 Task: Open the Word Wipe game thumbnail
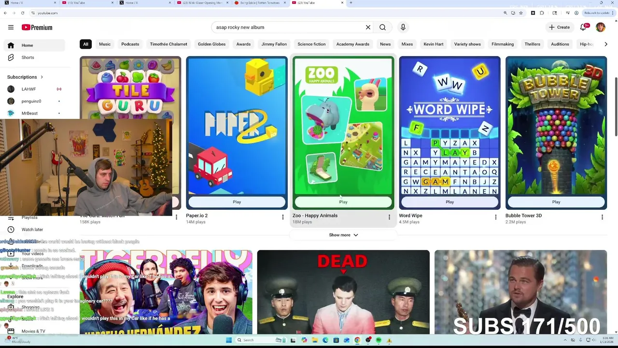[449, 126]
